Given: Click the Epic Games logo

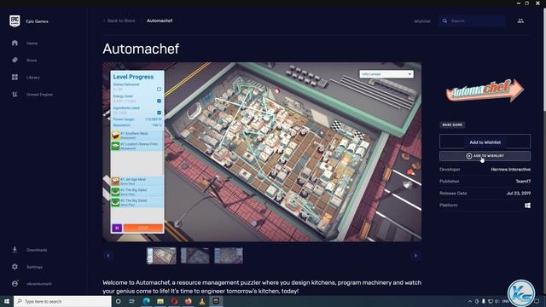Looking at the screenshot, I should click(x=15, y=20).
